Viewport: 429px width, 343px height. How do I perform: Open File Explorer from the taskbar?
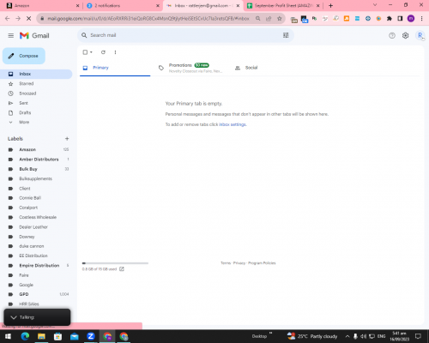click(x=41, y=336)
